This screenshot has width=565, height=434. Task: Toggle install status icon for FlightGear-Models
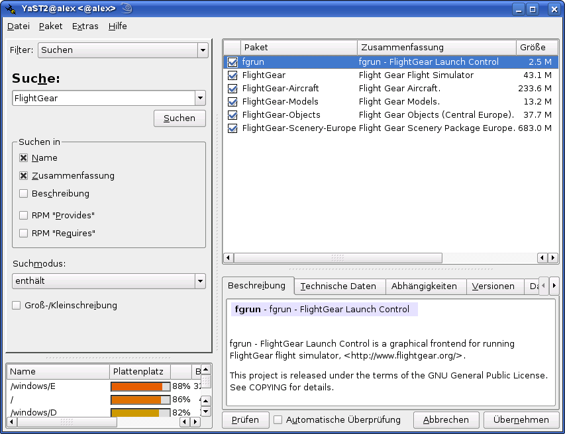pos(232,102)
